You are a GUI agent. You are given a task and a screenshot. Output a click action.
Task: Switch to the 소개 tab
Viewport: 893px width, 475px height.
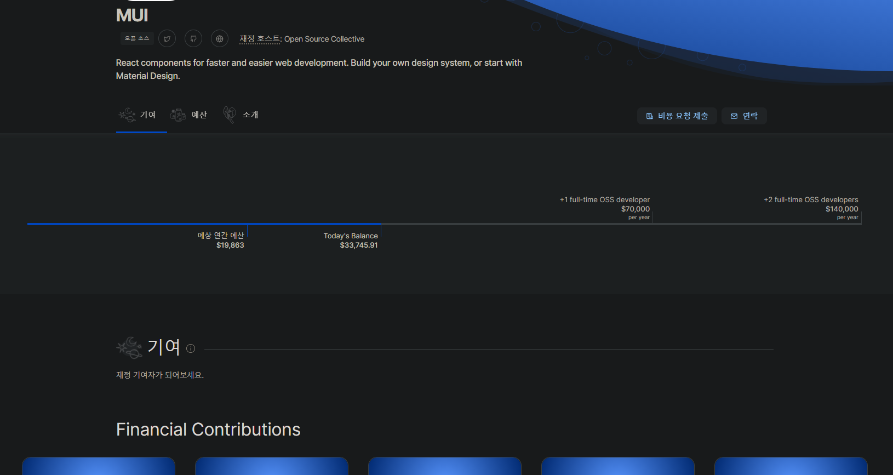(241, 115)
